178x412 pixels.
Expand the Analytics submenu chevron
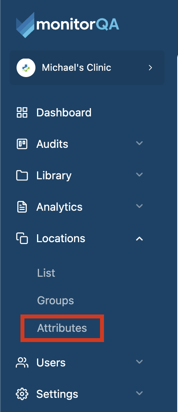[139, 206]
